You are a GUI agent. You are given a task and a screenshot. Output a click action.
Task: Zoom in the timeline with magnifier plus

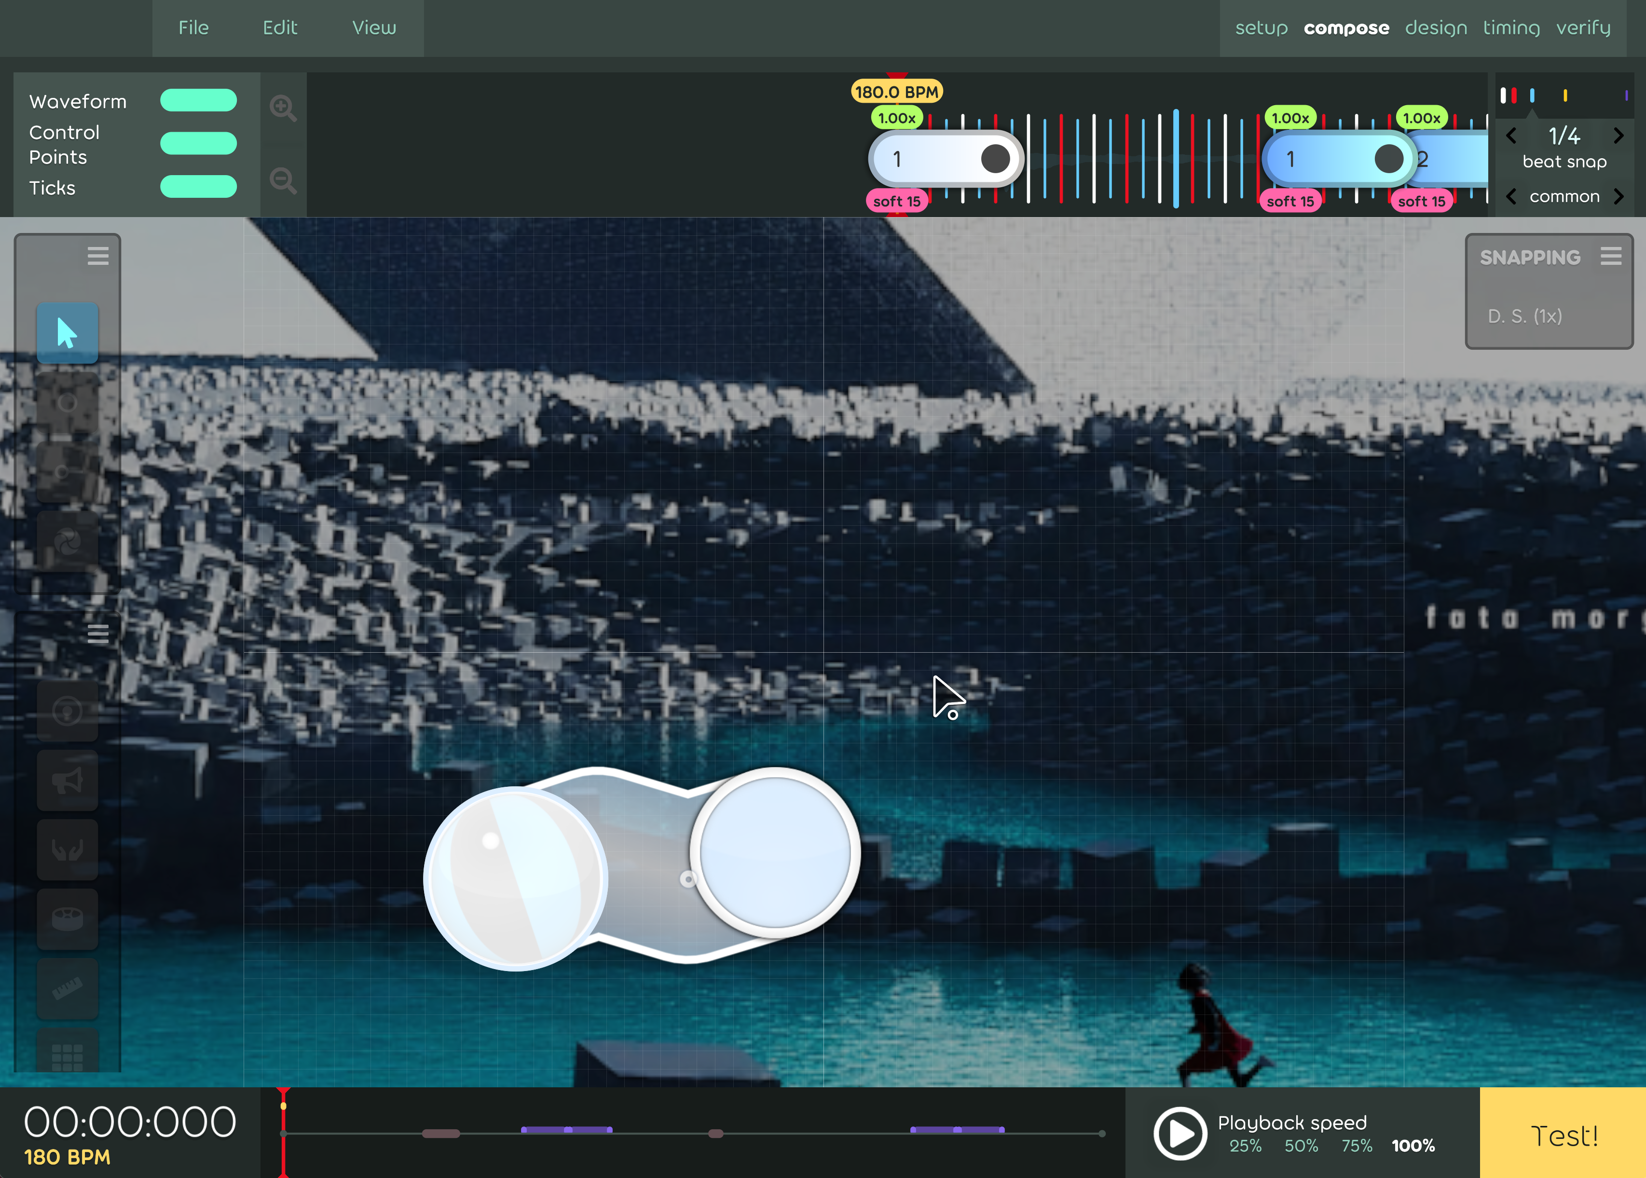click(x=283, y=108)
